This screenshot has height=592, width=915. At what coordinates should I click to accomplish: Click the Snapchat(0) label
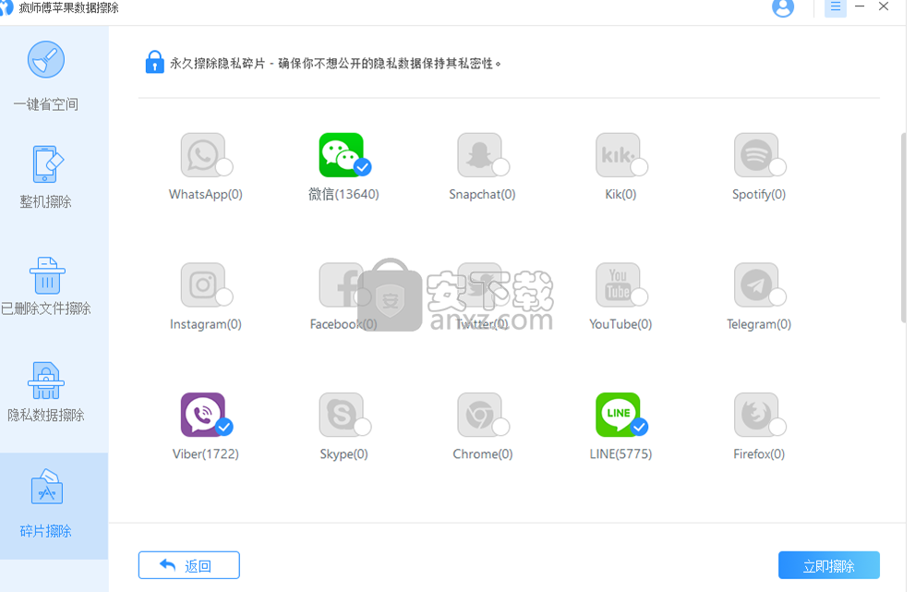coord(482,195)
